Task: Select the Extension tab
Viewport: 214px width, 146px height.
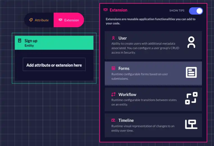Action: 69,20
